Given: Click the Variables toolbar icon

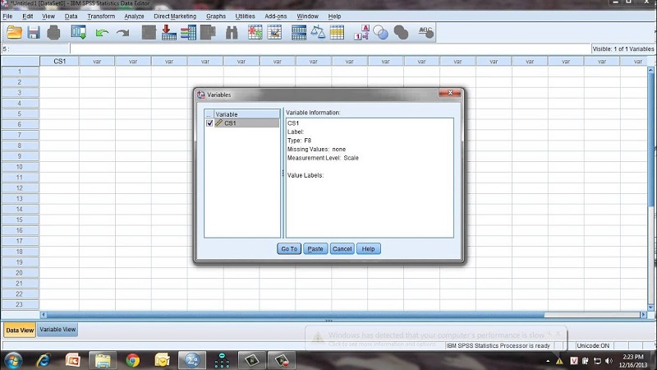Looking at the screenshot, I should [x=189, y=32].
